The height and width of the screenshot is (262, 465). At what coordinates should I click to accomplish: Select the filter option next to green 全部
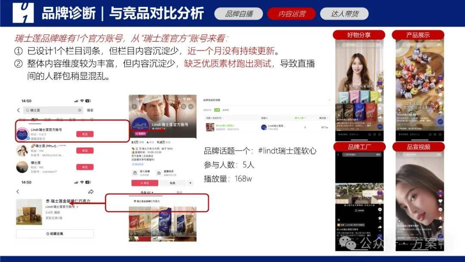[226, 110]
